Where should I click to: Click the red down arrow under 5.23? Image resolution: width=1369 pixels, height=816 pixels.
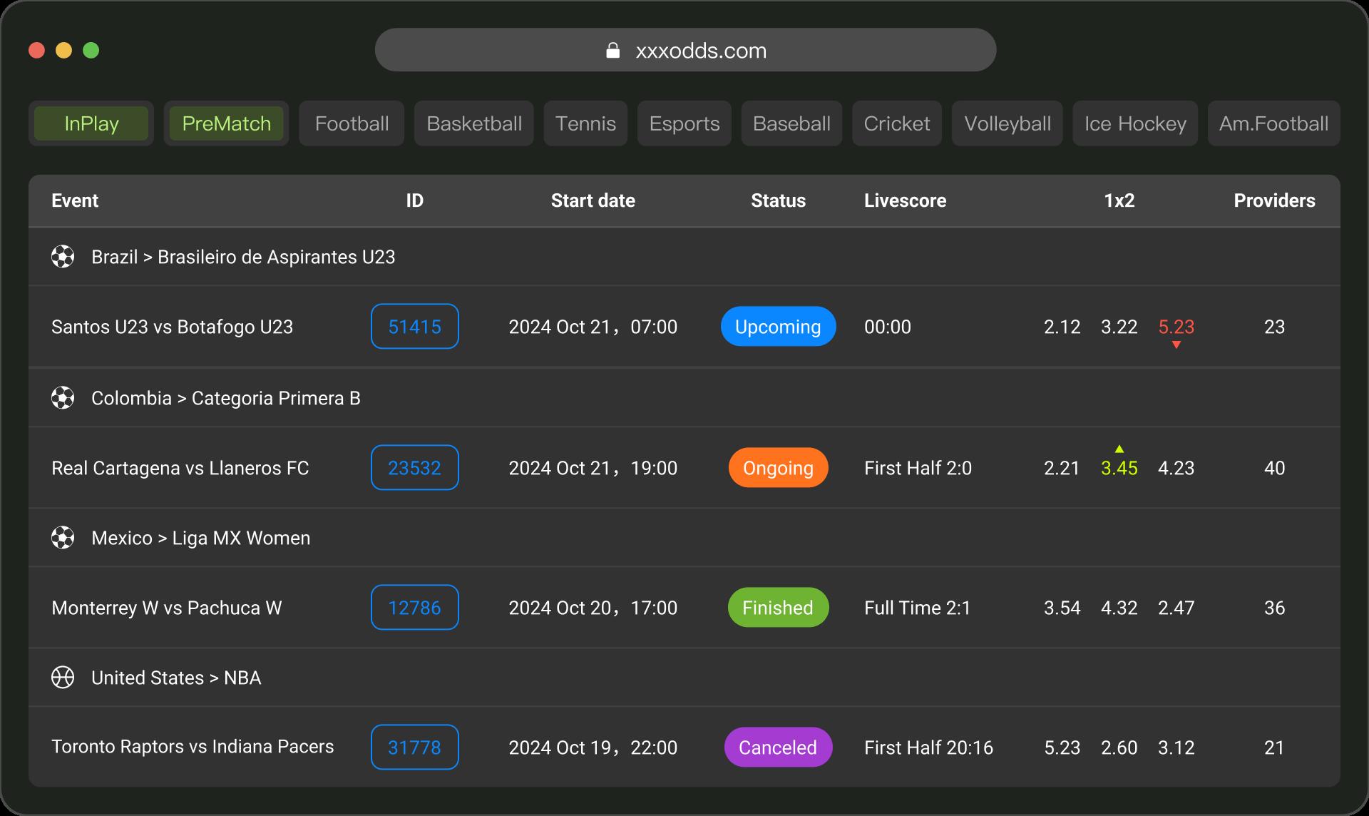pyautogui.click(x=1176, y=345)
